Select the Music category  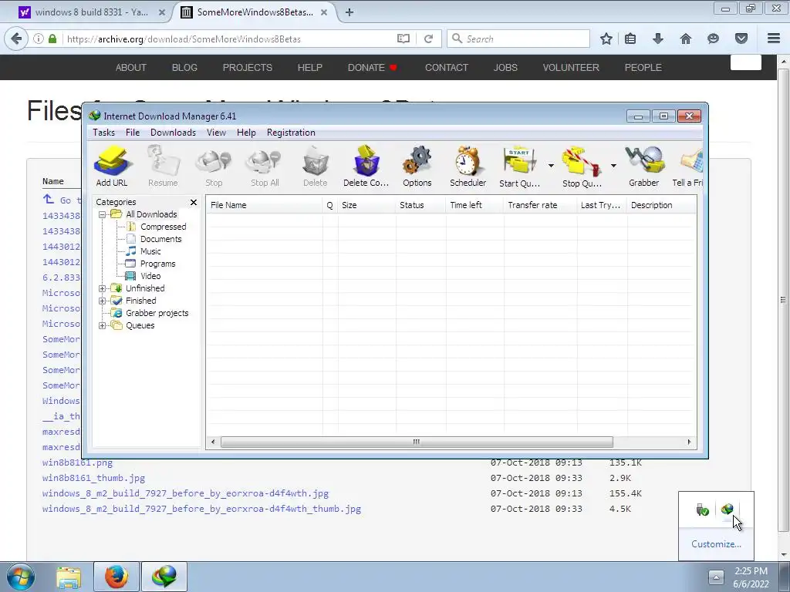tap(150, 251)
